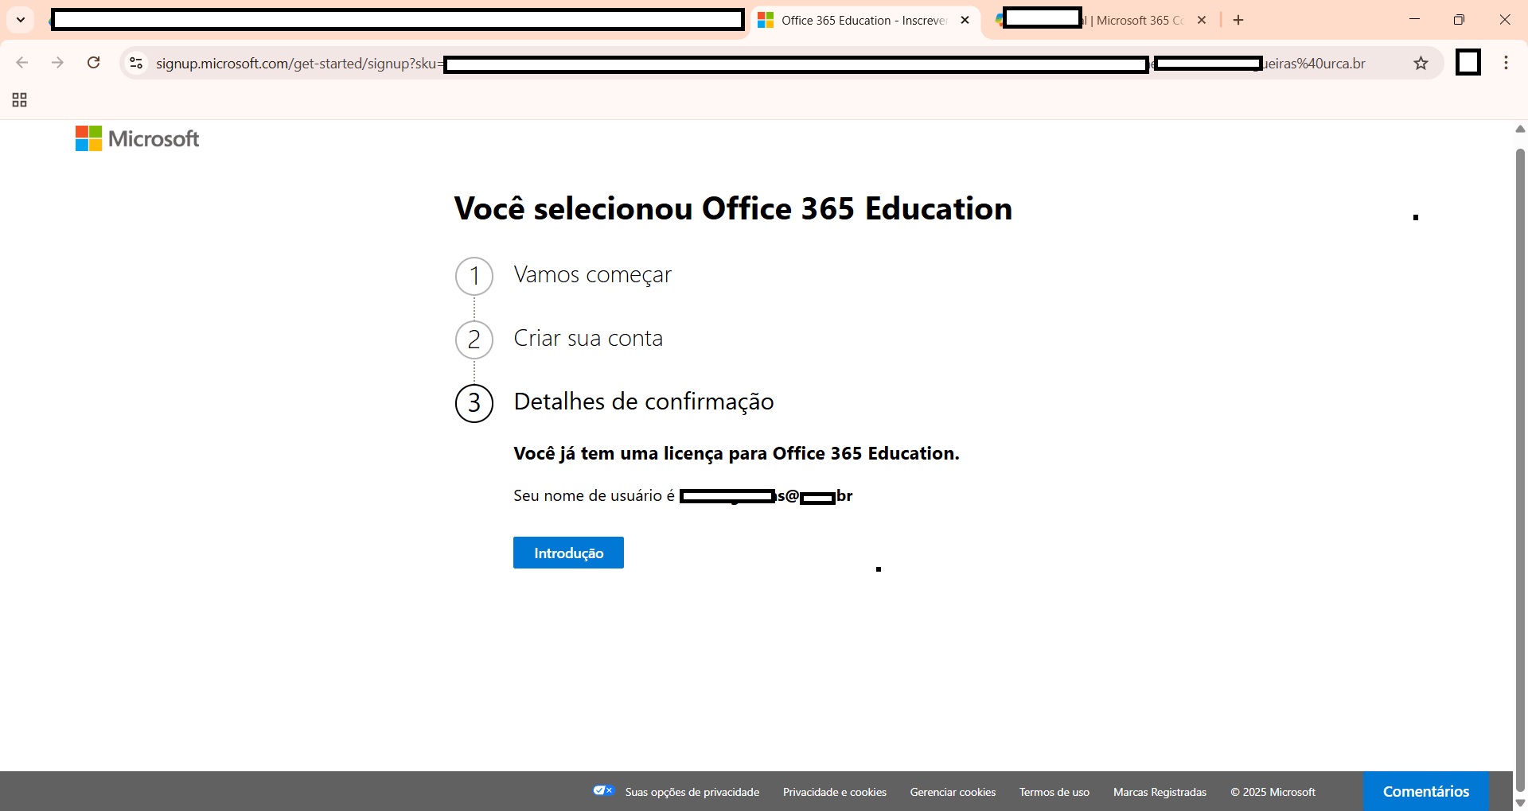Go back using the browser back arrow
Screen dimensions: 1528x811
(x=22, y=63)
